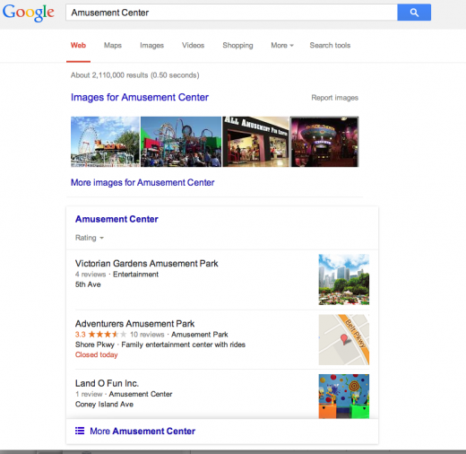Open Victorian Gardens Amusement Park listing

pos(146,263)
